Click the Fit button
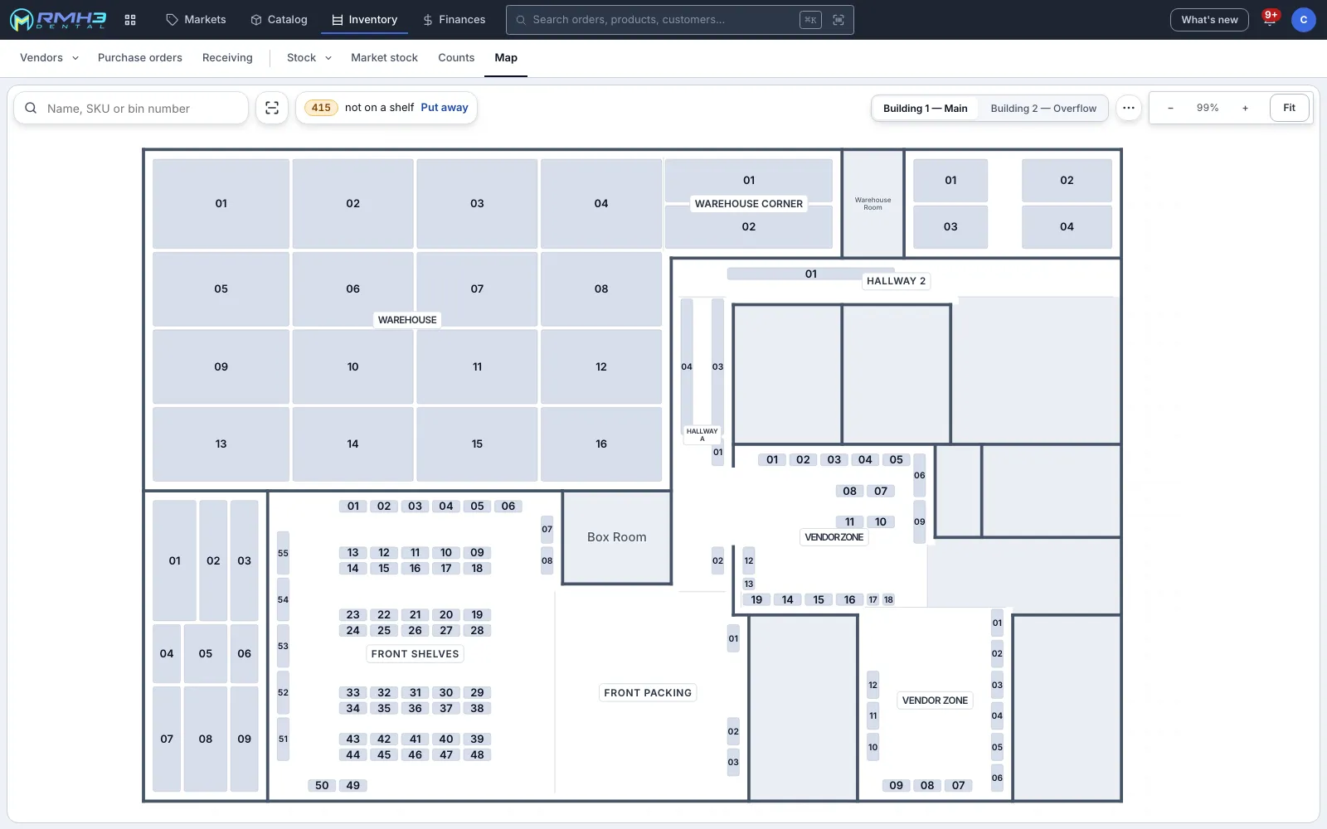 tap(1289, 108)
